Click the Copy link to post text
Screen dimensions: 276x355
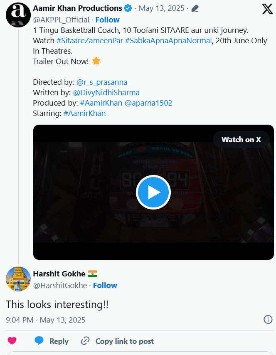click(x=124, y=341)
